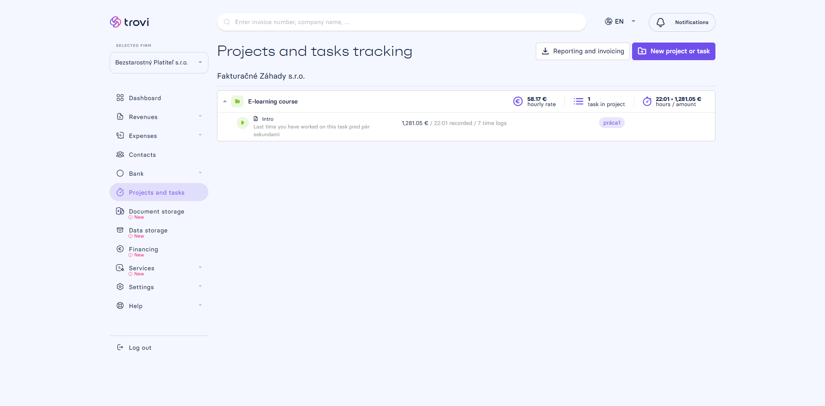This screenshot has width=825, height=406.
Task: Click the Bank circle icon
Action: point(120,174)
